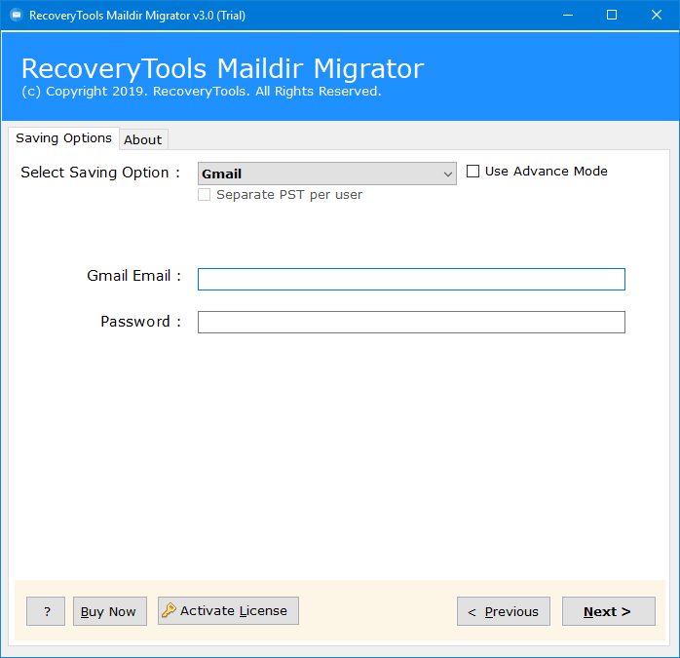Screen dimensions: 680x658
Task: Click the RecoveryTools Maildir Migrator heading
Action: coord(223,68)
